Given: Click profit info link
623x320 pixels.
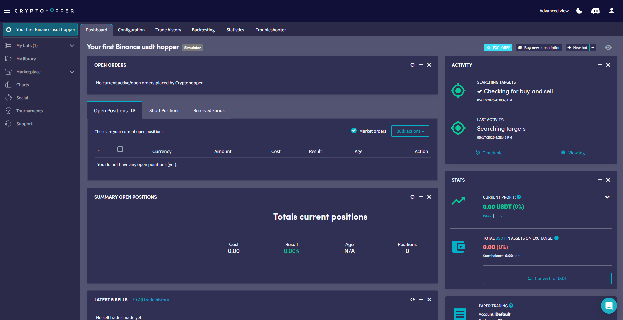Looking at the screenshot, I should 499,216.
